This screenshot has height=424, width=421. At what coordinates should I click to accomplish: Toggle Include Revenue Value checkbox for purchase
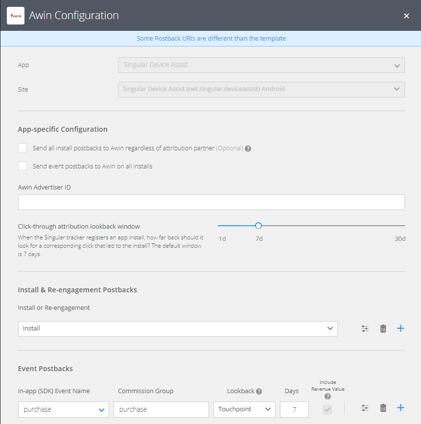click(327, 409)
